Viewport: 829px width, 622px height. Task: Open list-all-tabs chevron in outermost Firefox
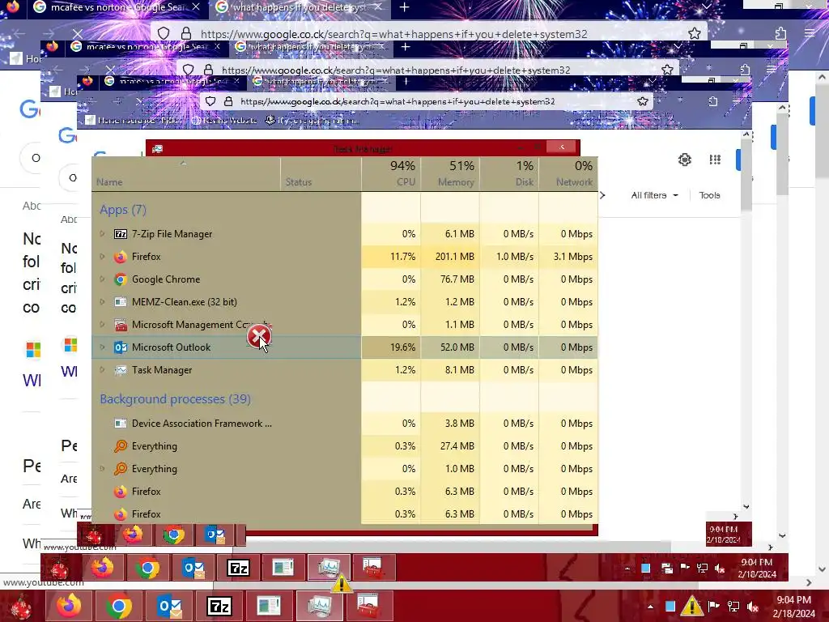click(x=706, y=6)
